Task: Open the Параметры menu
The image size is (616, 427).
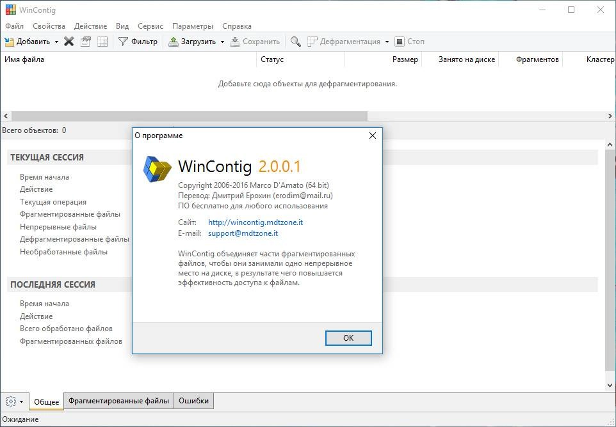Action: pos(193,26)
